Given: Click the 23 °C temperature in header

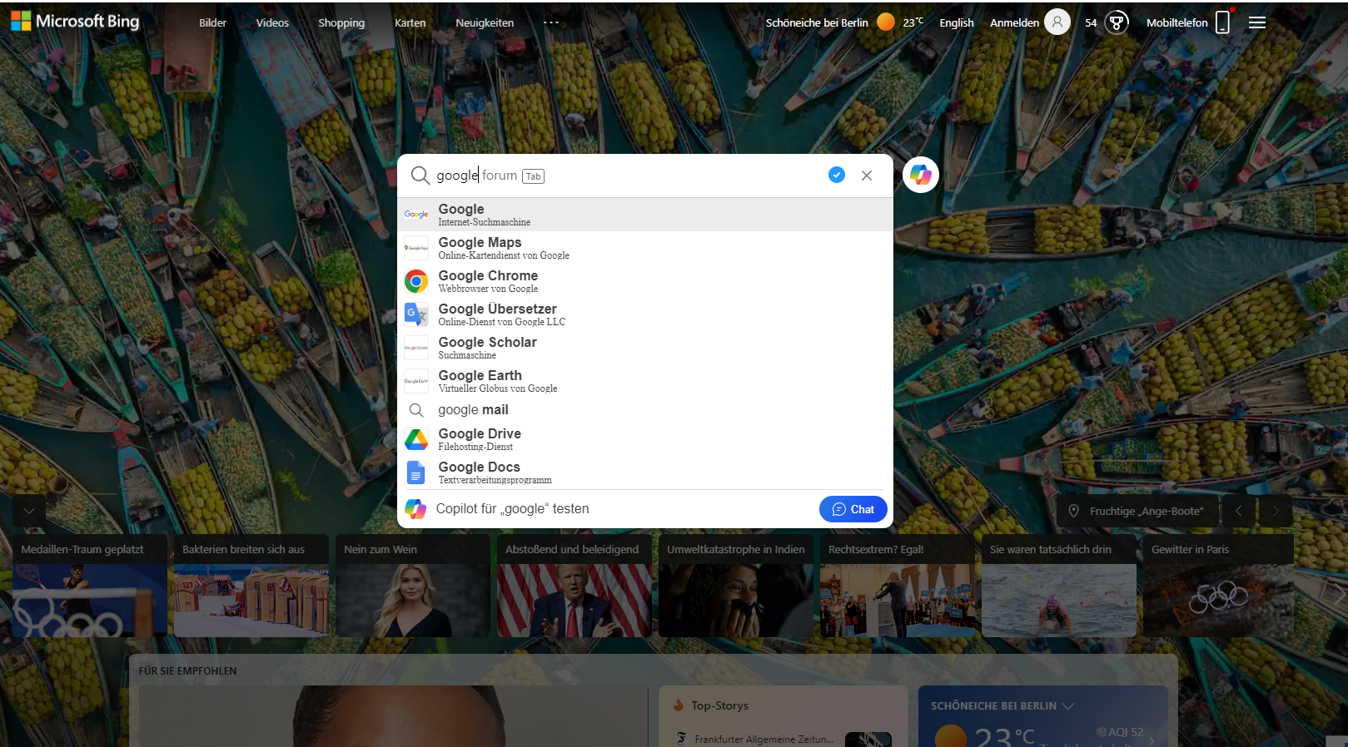Looking at the screenshot, I should 913,22.
